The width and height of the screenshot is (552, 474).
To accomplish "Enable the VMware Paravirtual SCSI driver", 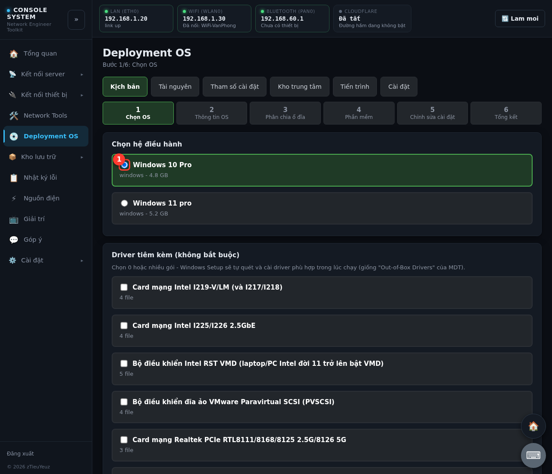I will coord(124,402).
